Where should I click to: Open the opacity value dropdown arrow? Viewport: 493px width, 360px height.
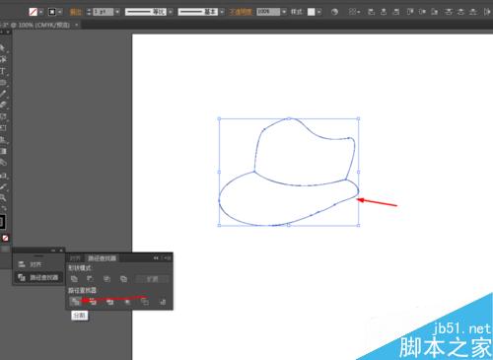[x=284, y=12]
